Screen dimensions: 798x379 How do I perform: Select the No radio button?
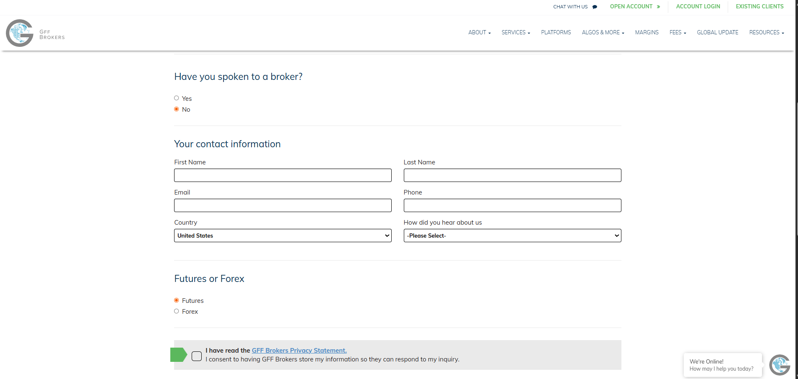click(177, 109)
